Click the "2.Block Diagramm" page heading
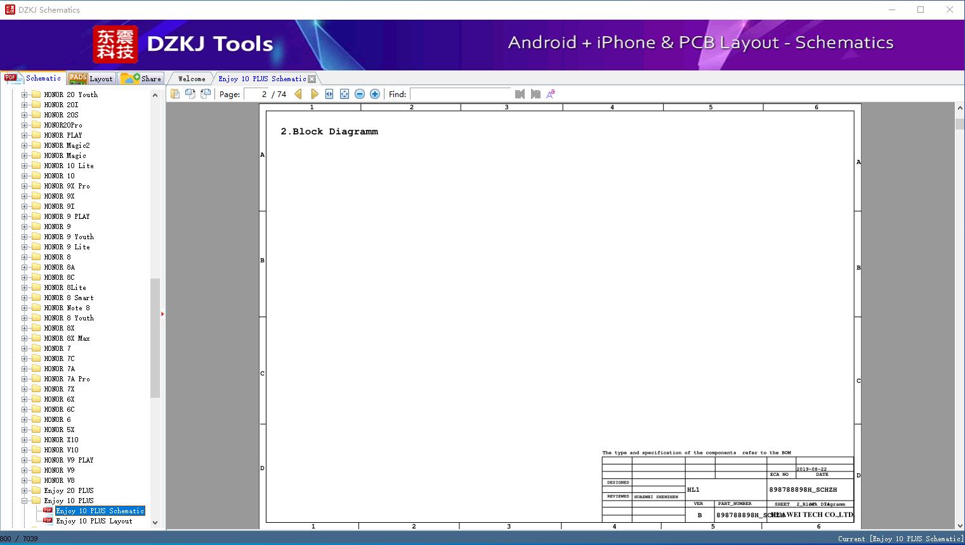 click(x=329, y=131)
